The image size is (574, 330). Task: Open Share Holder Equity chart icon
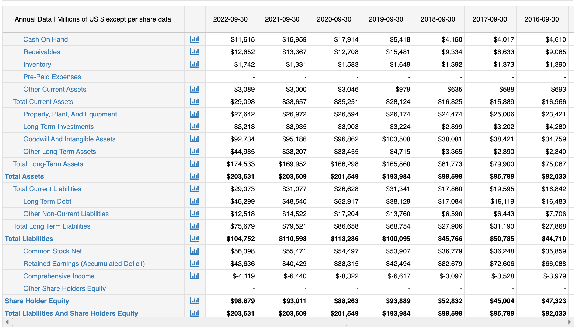[x=194, y=301]
